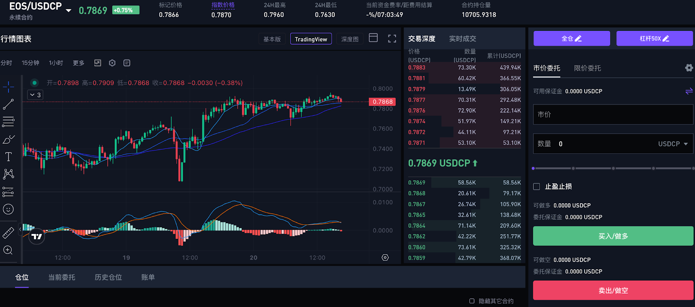Click the green market status dot
This screenshot has width=695, height=307.
[34, 83]
